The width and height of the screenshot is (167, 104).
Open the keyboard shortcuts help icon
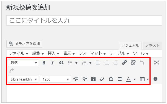tap(156, 79)
